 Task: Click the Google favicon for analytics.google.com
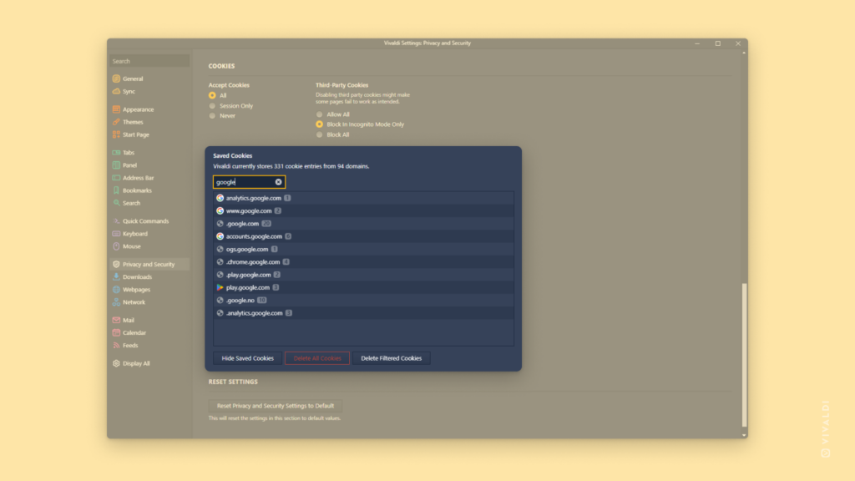220,198
